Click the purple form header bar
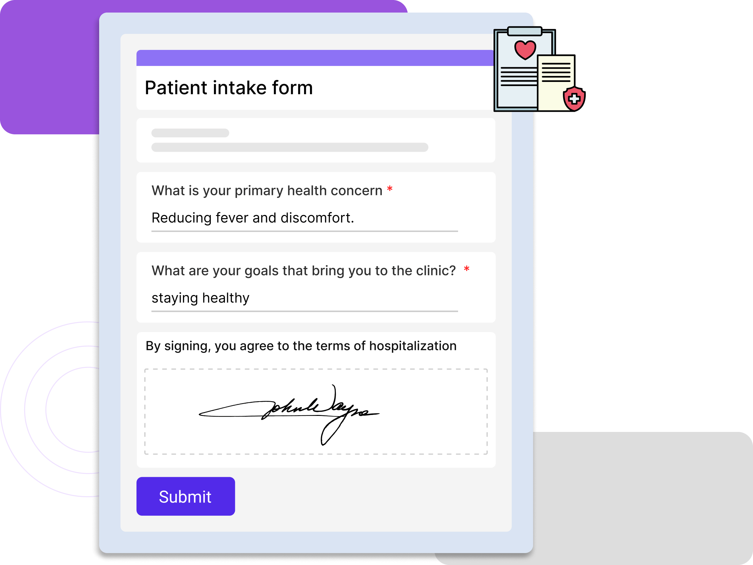This screenshot has width=753, height=565. pos(315,58)
